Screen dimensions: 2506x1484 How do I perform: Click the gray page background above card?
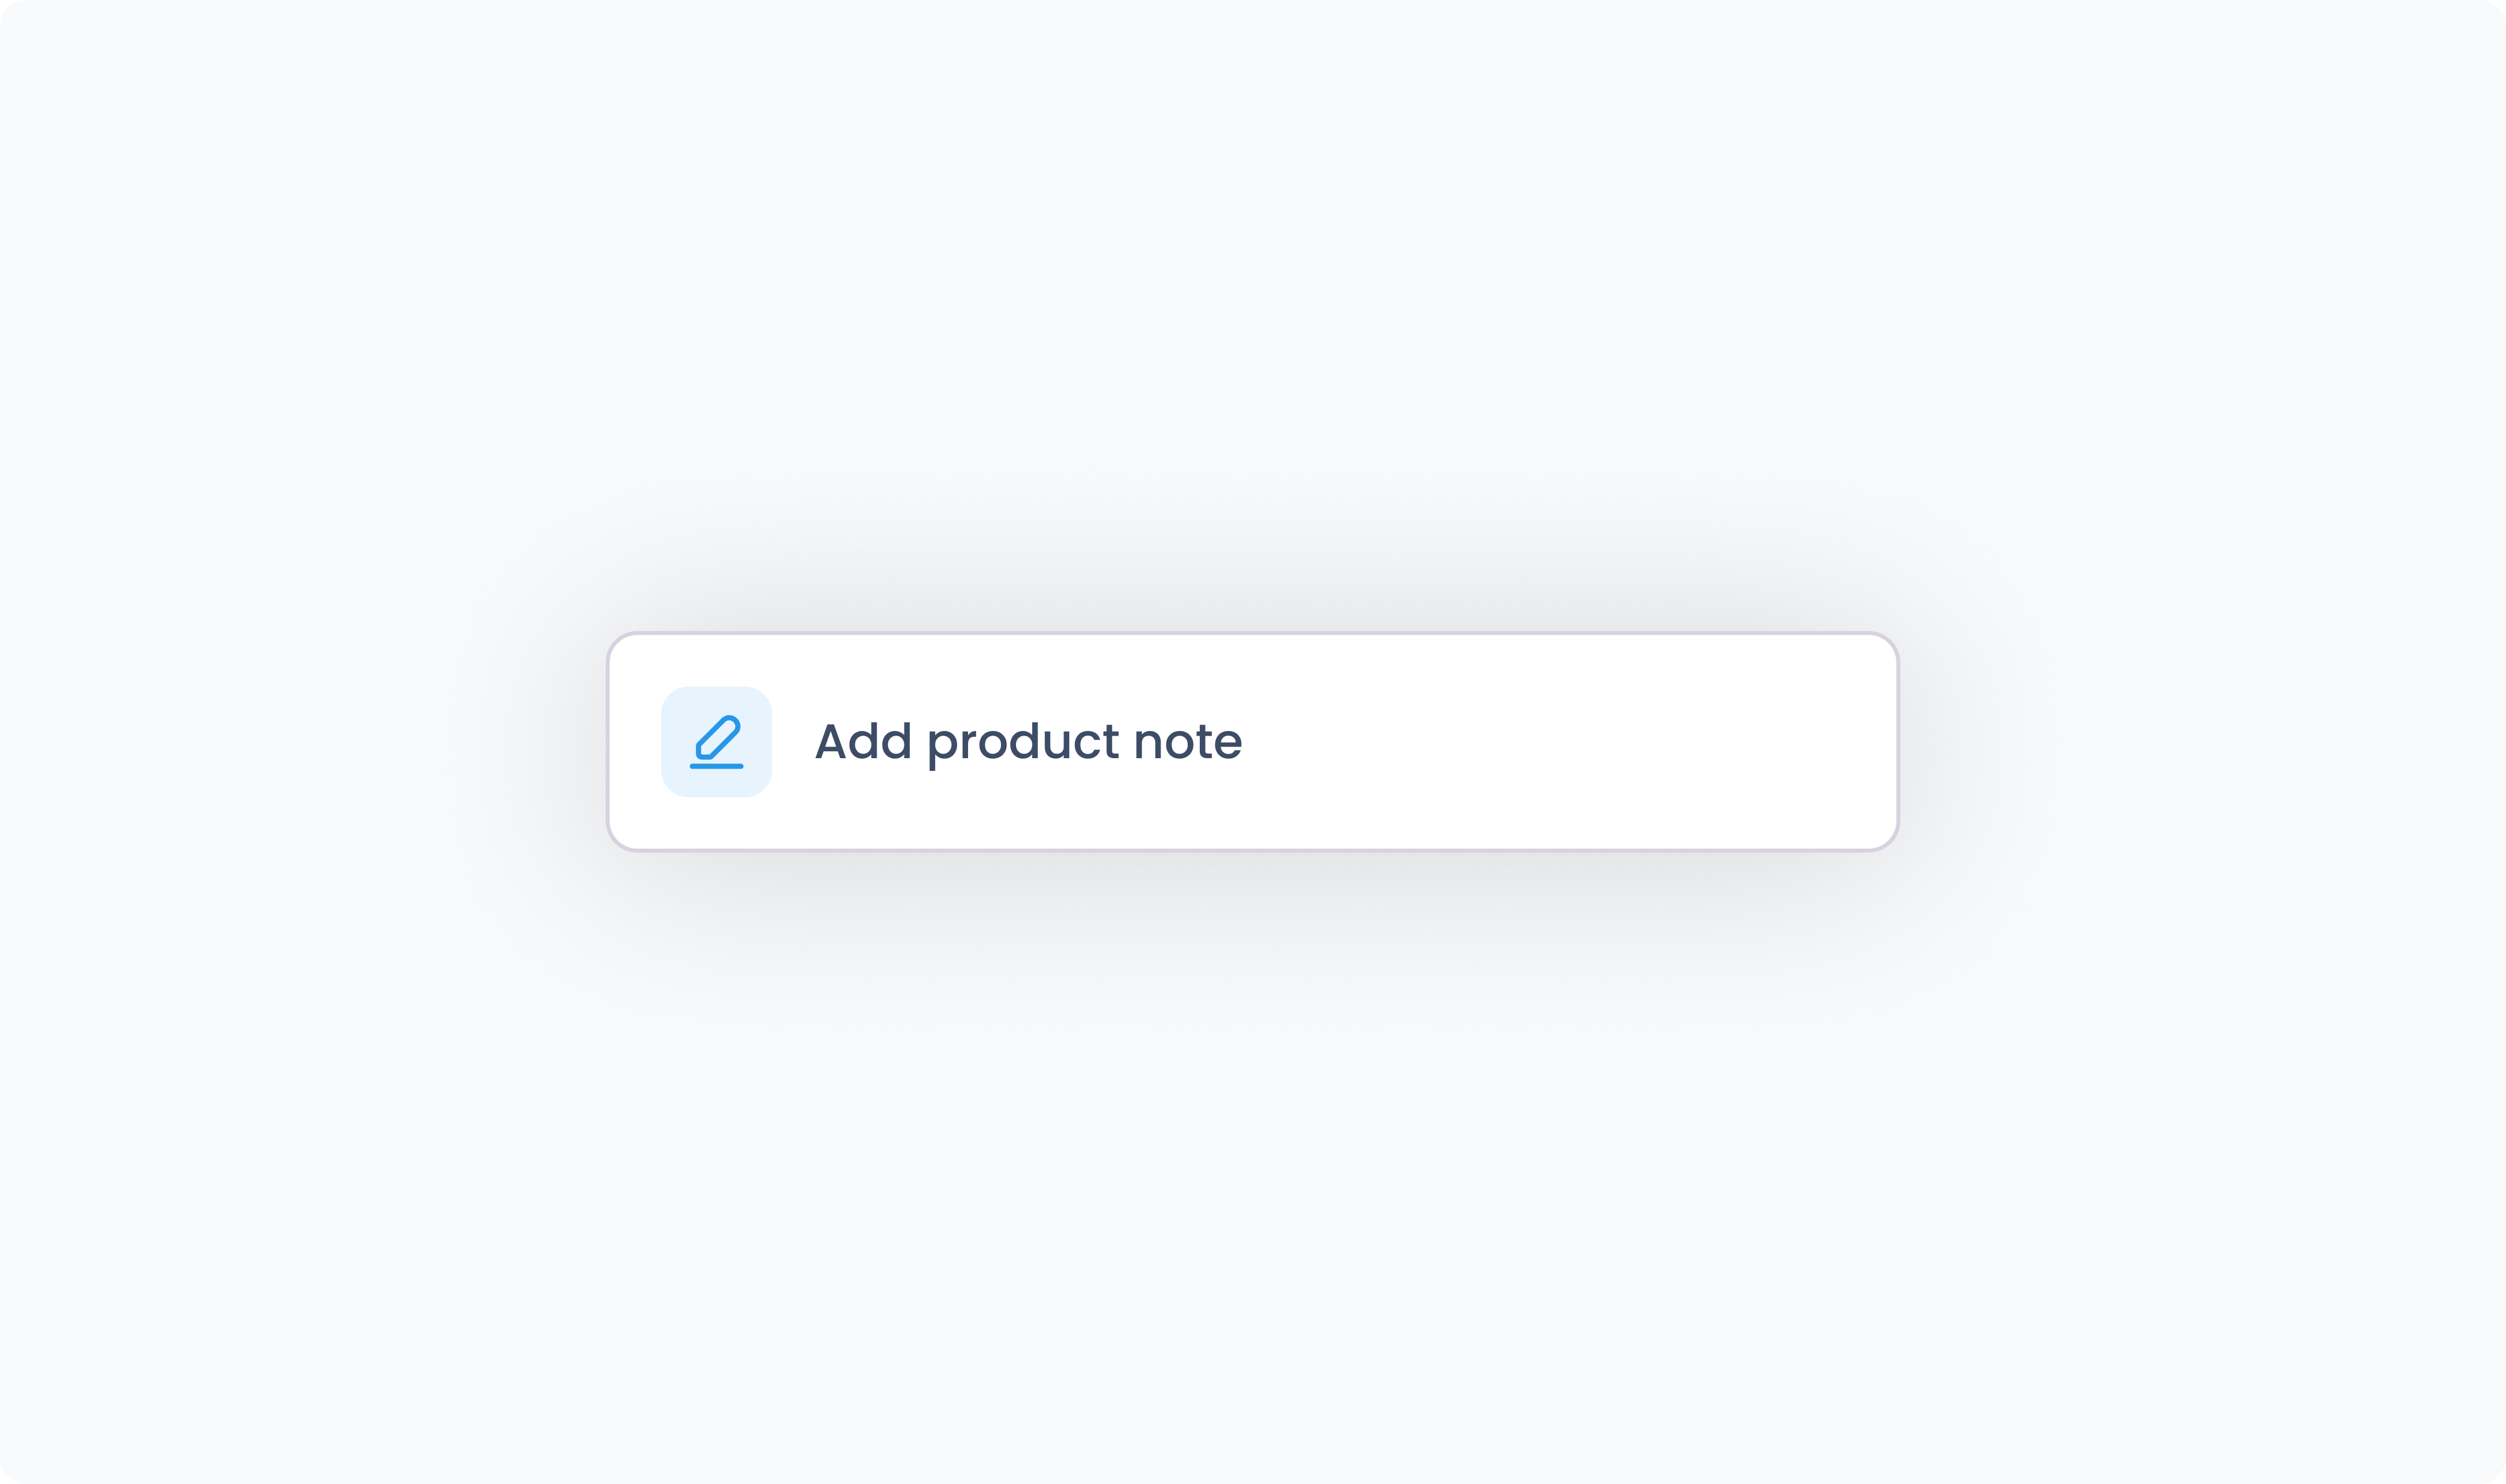click(x=1252, y=300)
